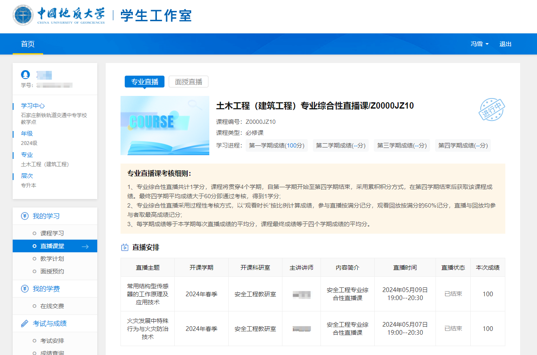Image resolution: width=537 pixels, height=355 pixels.
Task: Collapse the 我的学习 sidebar section
Action: [47, 216]
